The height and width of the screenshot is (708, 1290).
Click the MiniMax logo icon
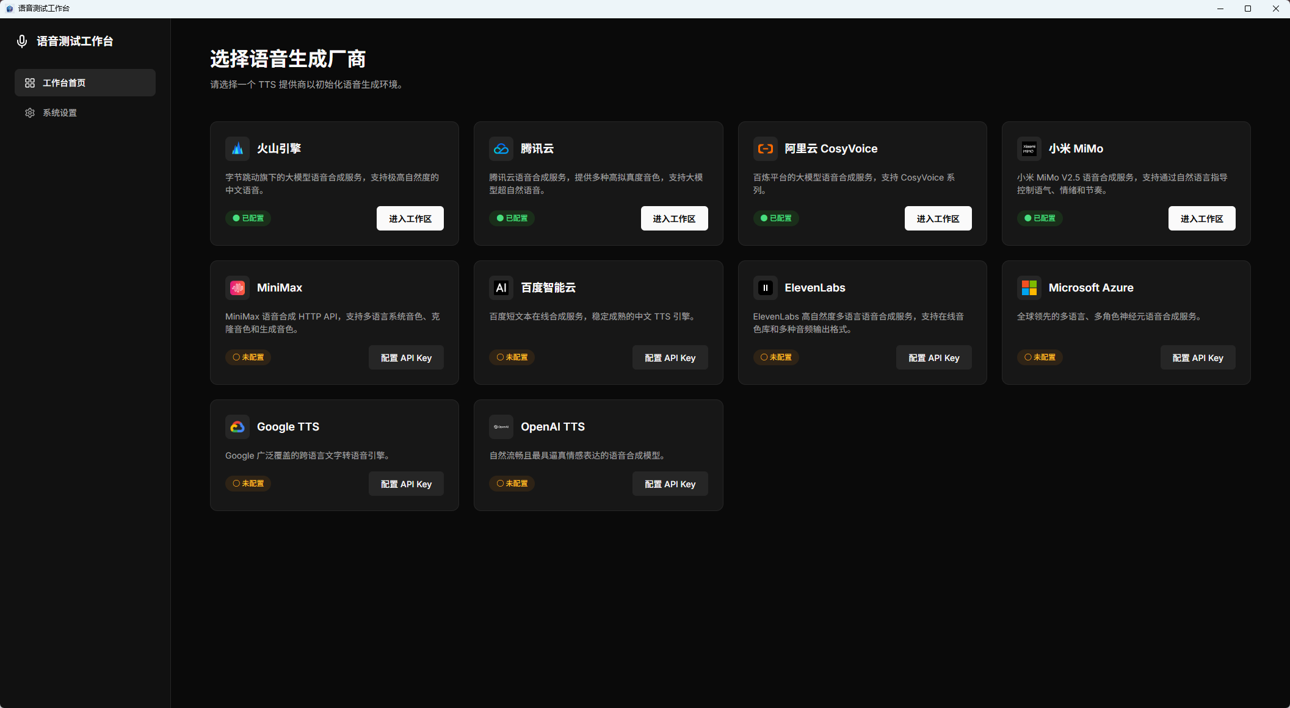(237, 288)
